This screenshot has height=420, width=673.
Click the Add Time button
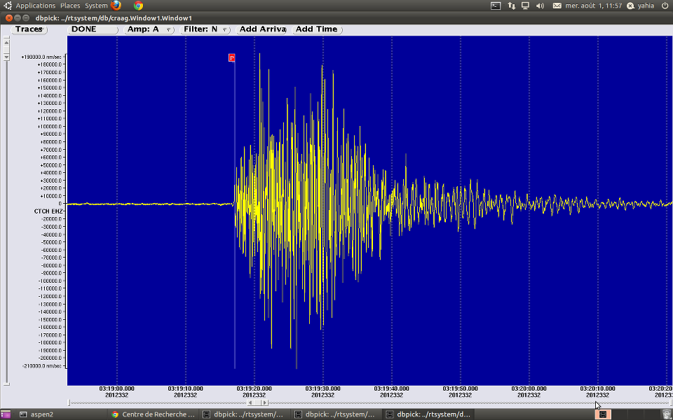point(316,29)
